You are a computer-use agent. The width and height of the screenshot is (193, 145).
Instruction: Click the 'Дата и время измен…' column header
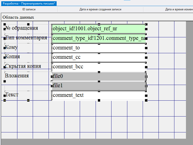[179, 10]
